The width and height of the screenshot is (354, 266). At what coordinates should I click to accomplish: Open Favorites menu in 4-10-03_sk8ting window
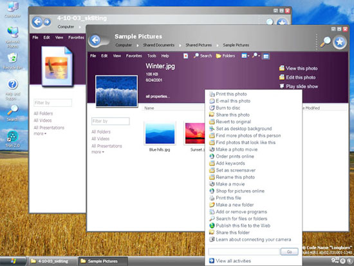point(77,37)
